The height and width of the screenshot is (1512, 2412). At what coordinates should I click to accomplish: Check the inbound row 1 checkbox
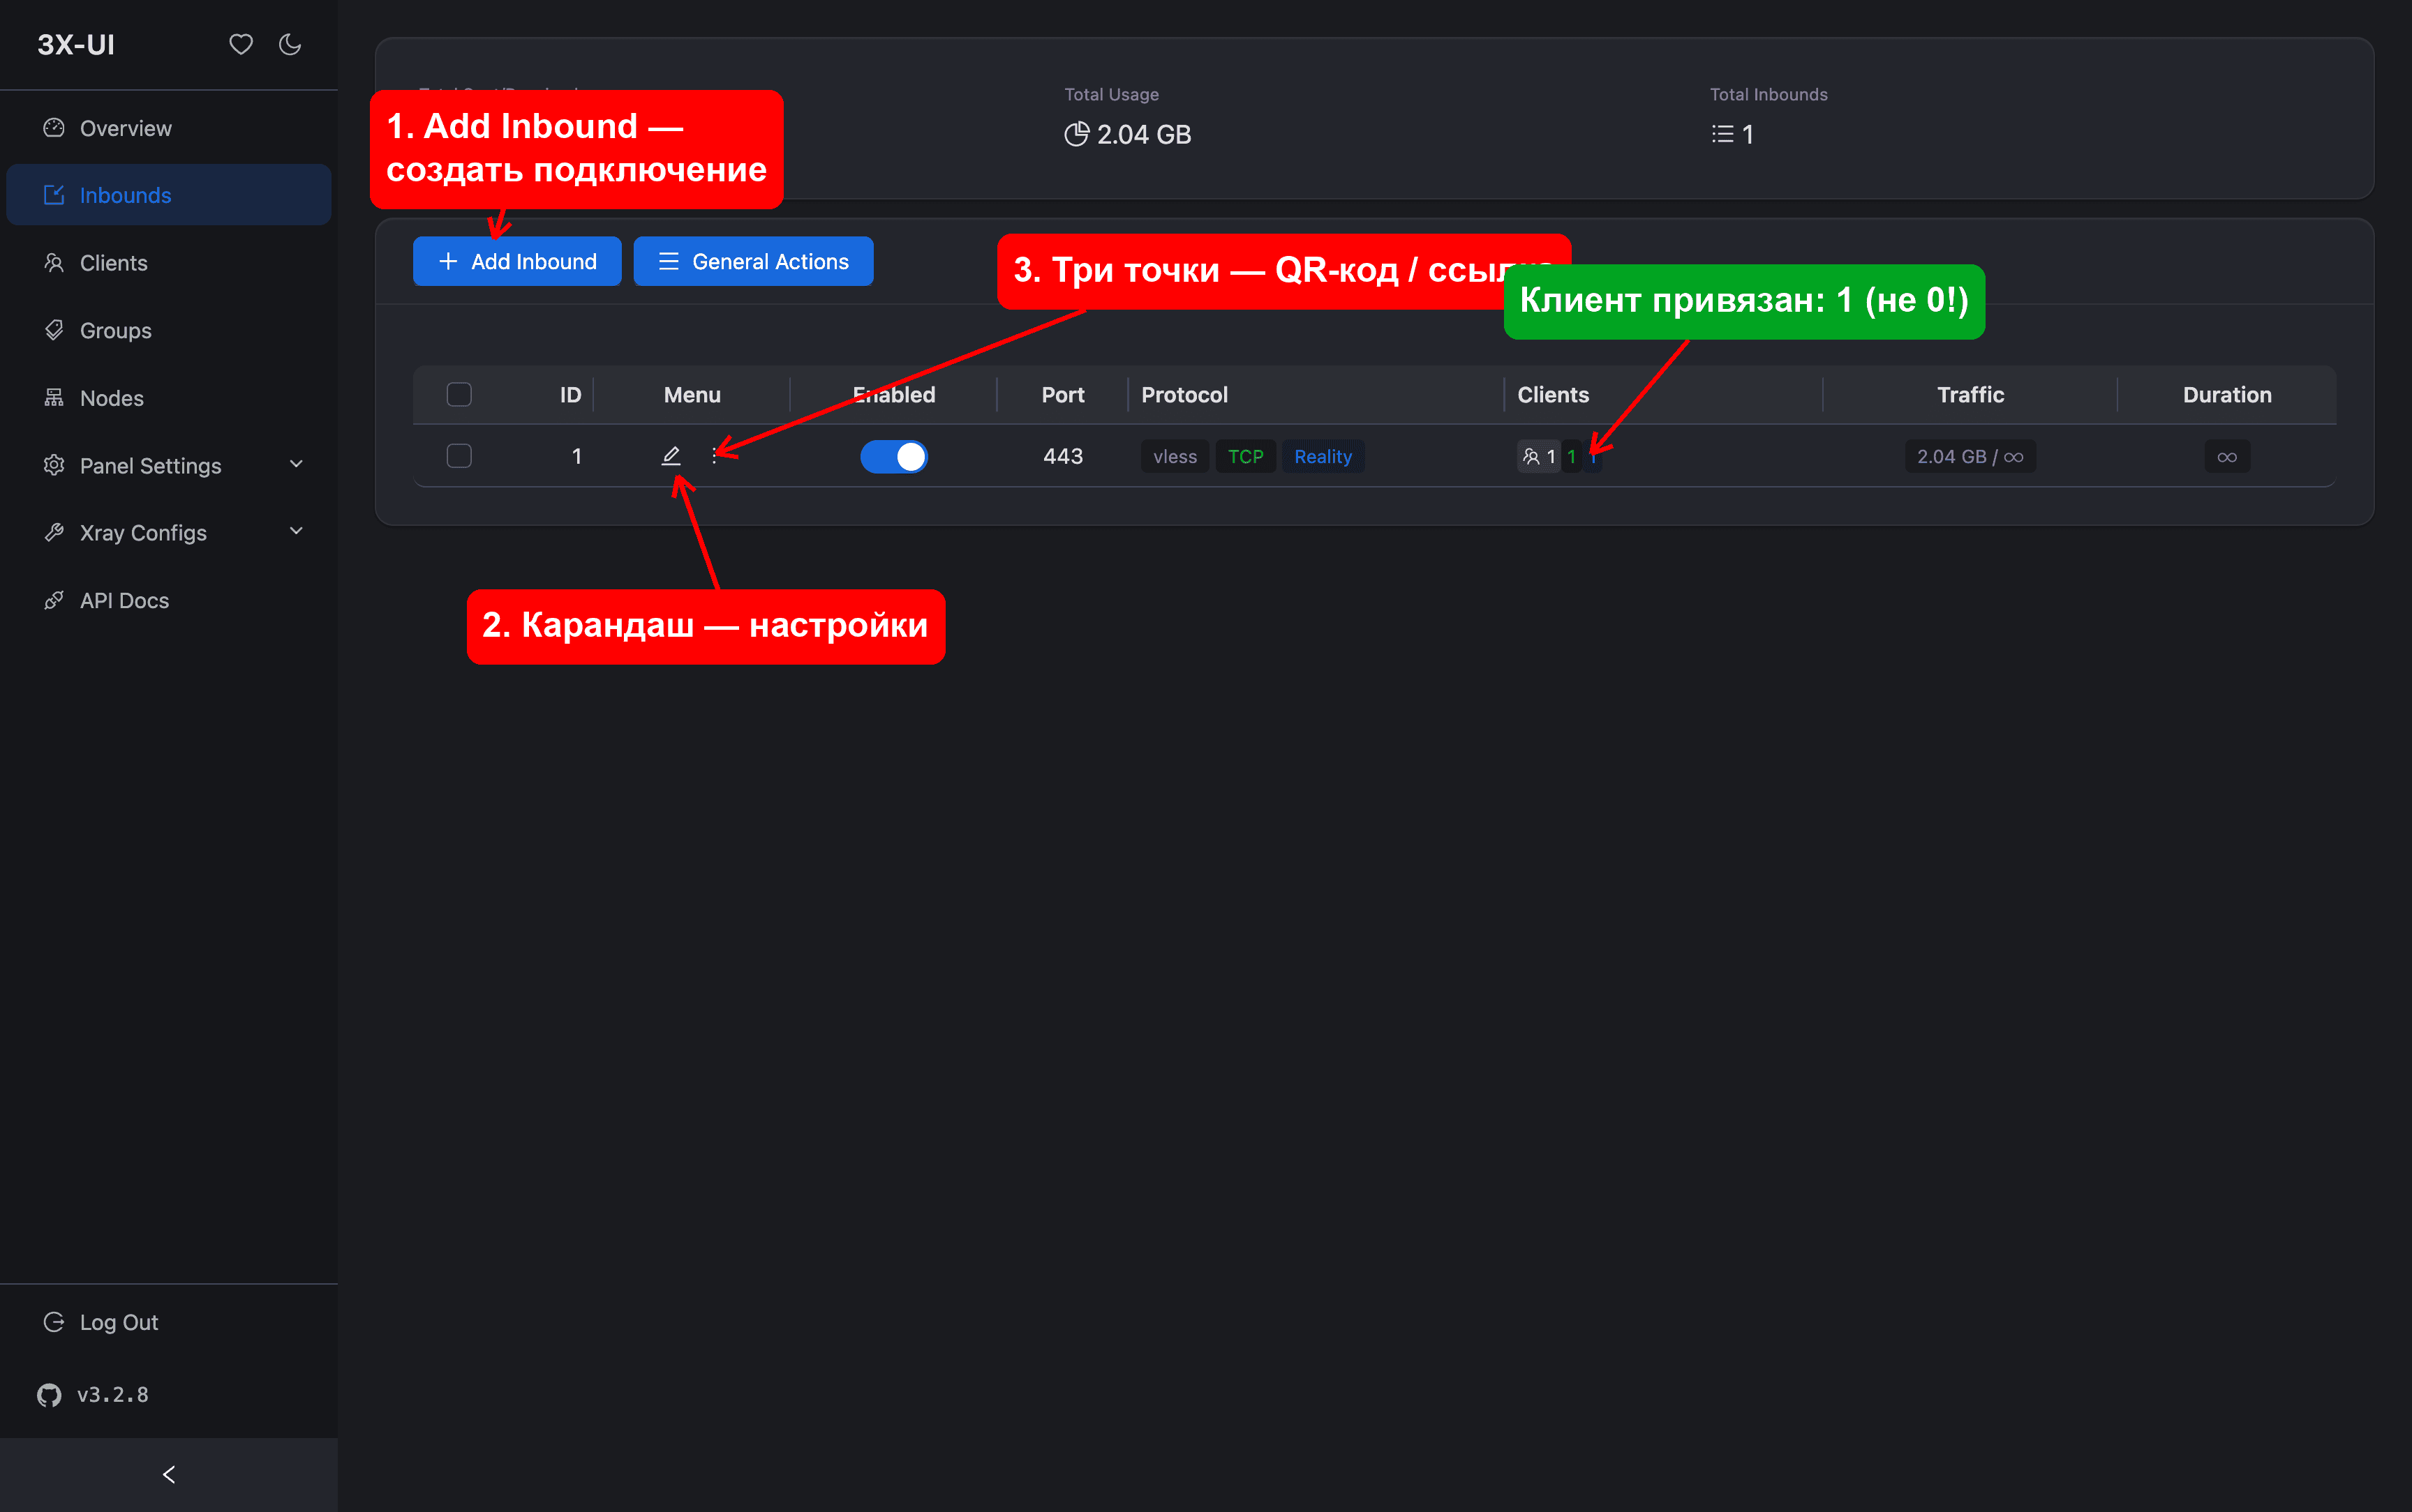coord(459,456)
